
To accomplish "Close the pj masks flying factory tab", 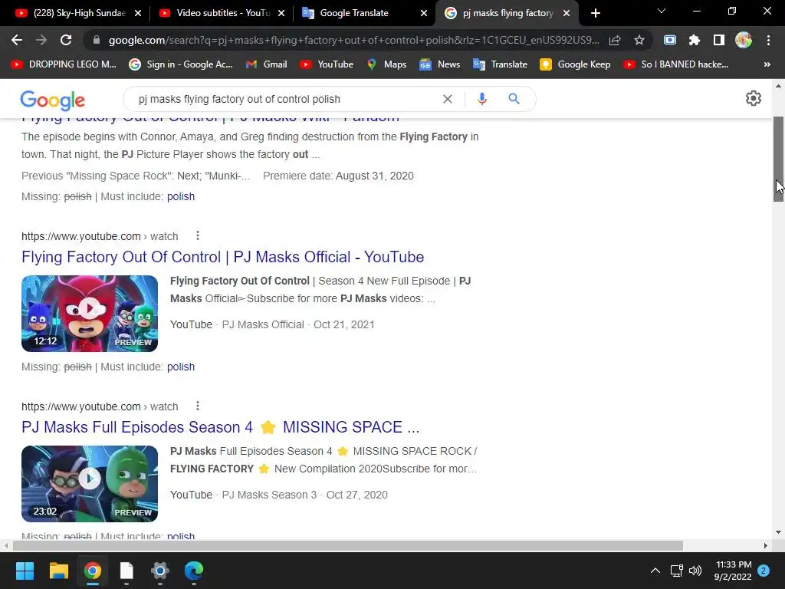I will 567,13.
